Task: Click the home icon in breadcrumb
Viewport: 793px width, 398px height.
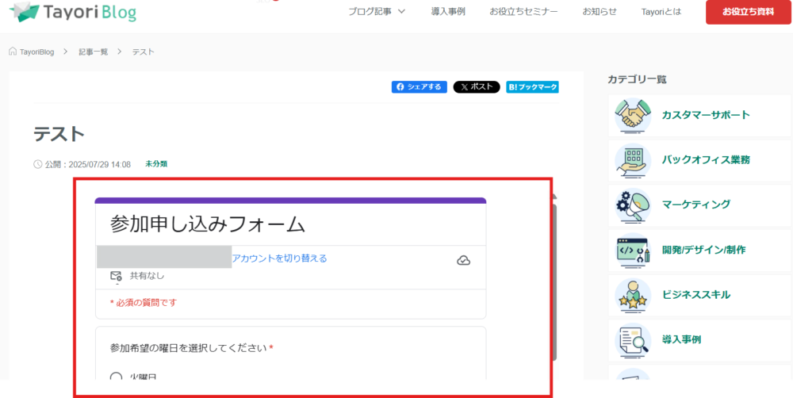Action: click(13, 52)
